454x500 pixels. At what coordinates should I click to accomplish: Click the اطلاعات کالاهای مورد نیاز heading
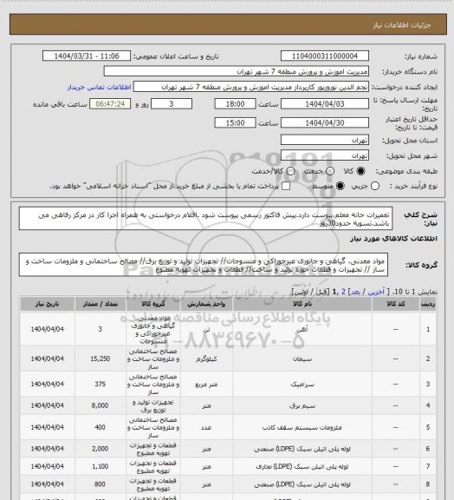[x=393, y=239]
